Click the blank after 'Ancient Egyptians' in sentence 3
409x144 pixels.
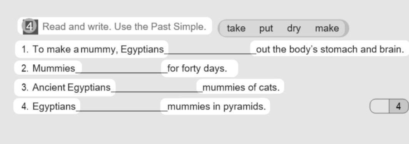pos(157,89)
